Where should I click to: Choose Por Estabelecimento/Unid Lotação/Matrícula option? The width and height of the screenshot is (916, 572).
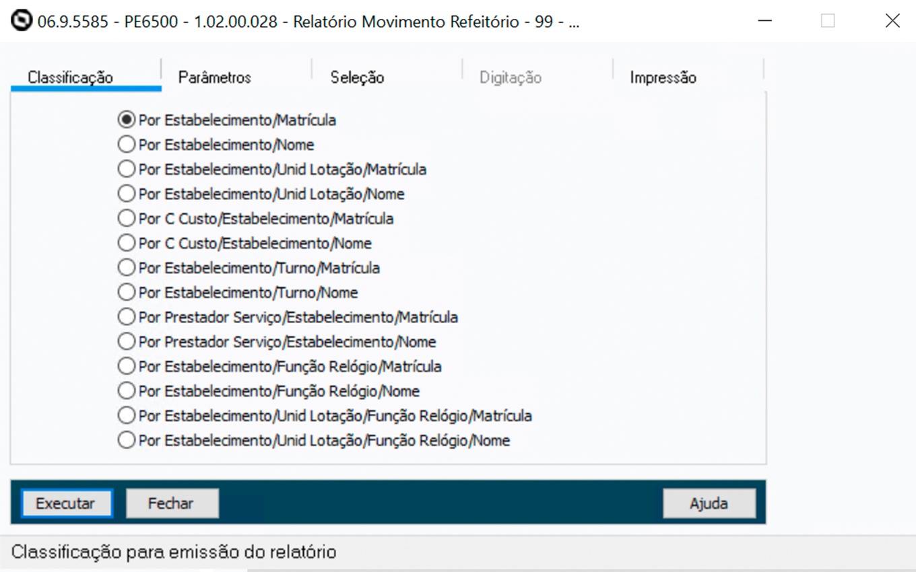pos(126,170)
